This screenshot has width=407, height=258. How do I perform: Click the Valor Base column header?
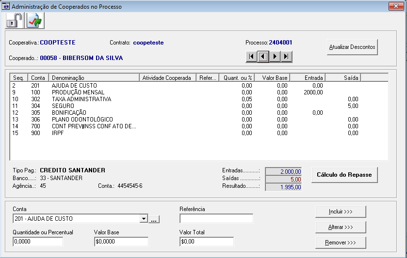[272, 78]
